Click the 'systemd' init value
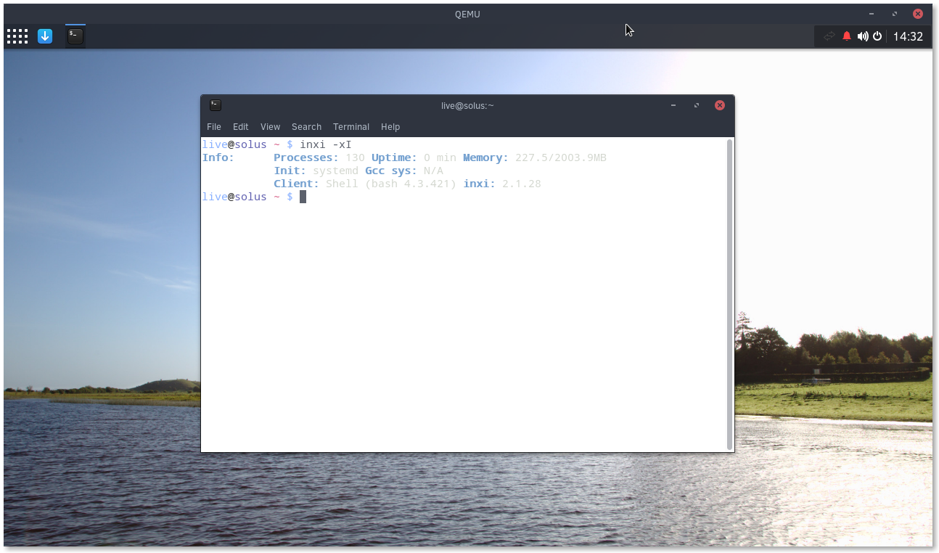This screenshot has height=553, width=939. point(335,171)
